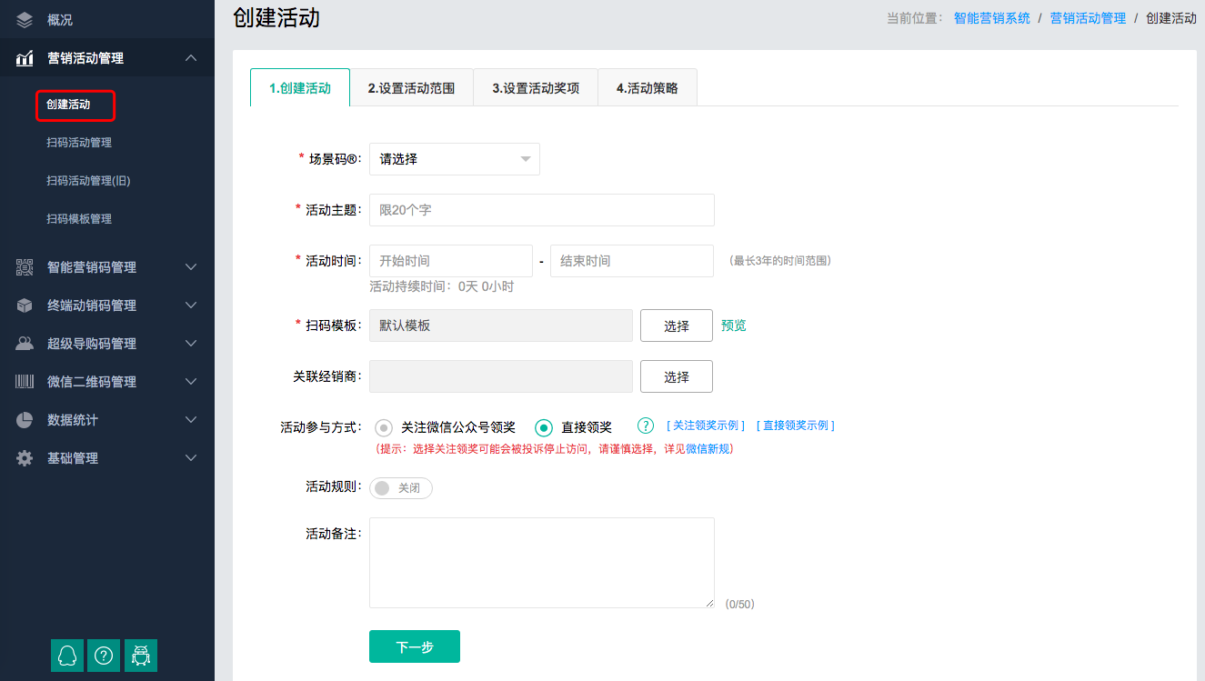Click the 活动主题 input field
This screenshot has width=1205, height=681.
click(x=542, y=210)
